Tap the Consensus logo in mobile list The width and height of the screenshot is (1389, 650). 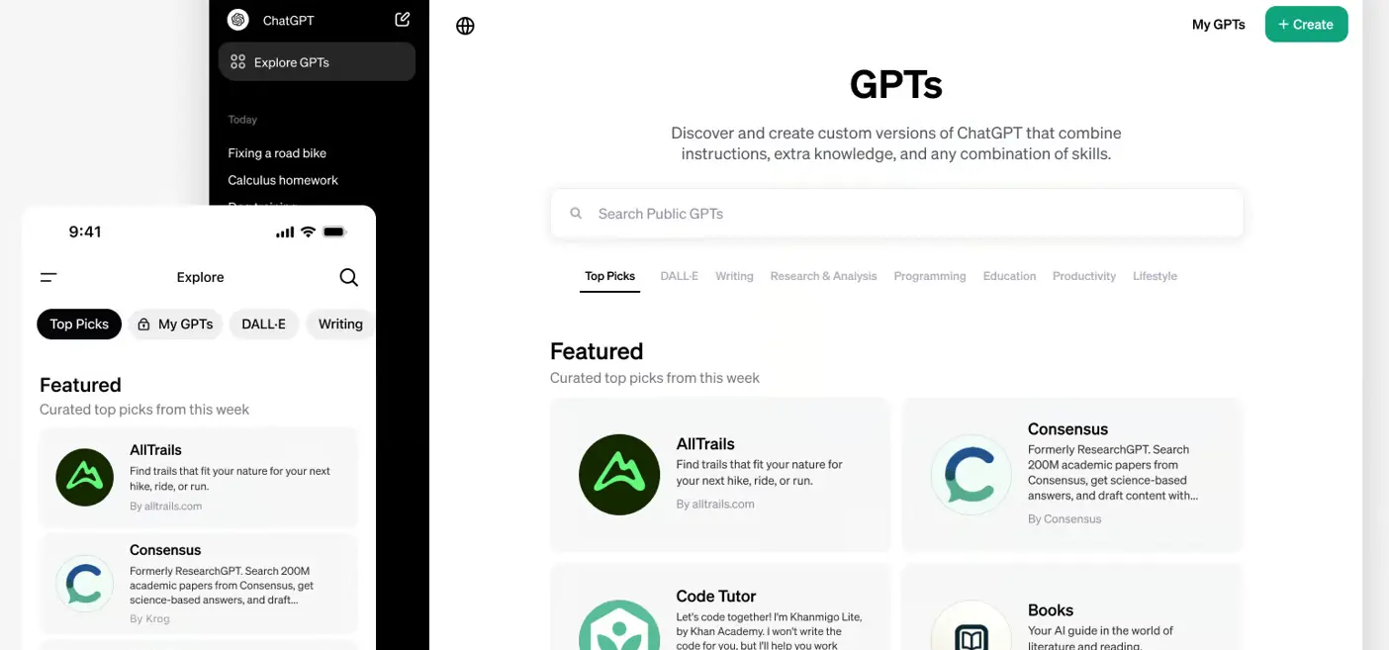tap(85, 585)
